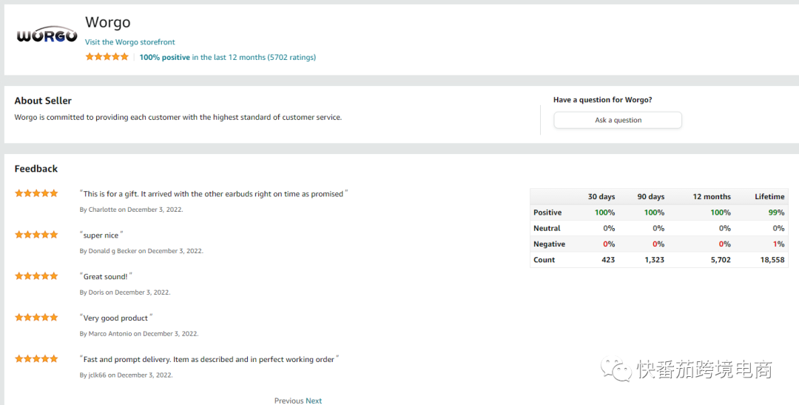Click the Worgo brand logo

pos(47,34)
